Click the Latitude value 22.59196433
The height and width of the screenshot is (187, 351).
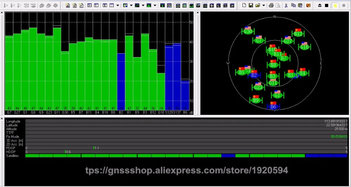click(337, 125)
